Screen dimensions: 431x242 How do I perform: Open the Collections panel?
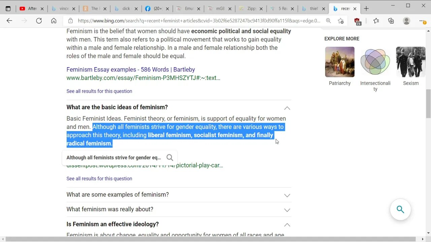click(x=391, y=21)
